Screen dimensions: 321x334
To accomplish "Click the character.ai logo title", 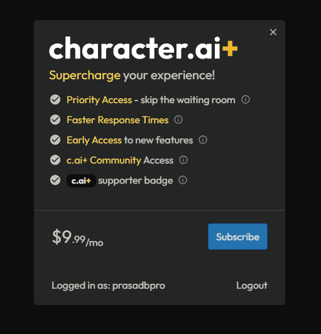I will [x=143, y=48].
